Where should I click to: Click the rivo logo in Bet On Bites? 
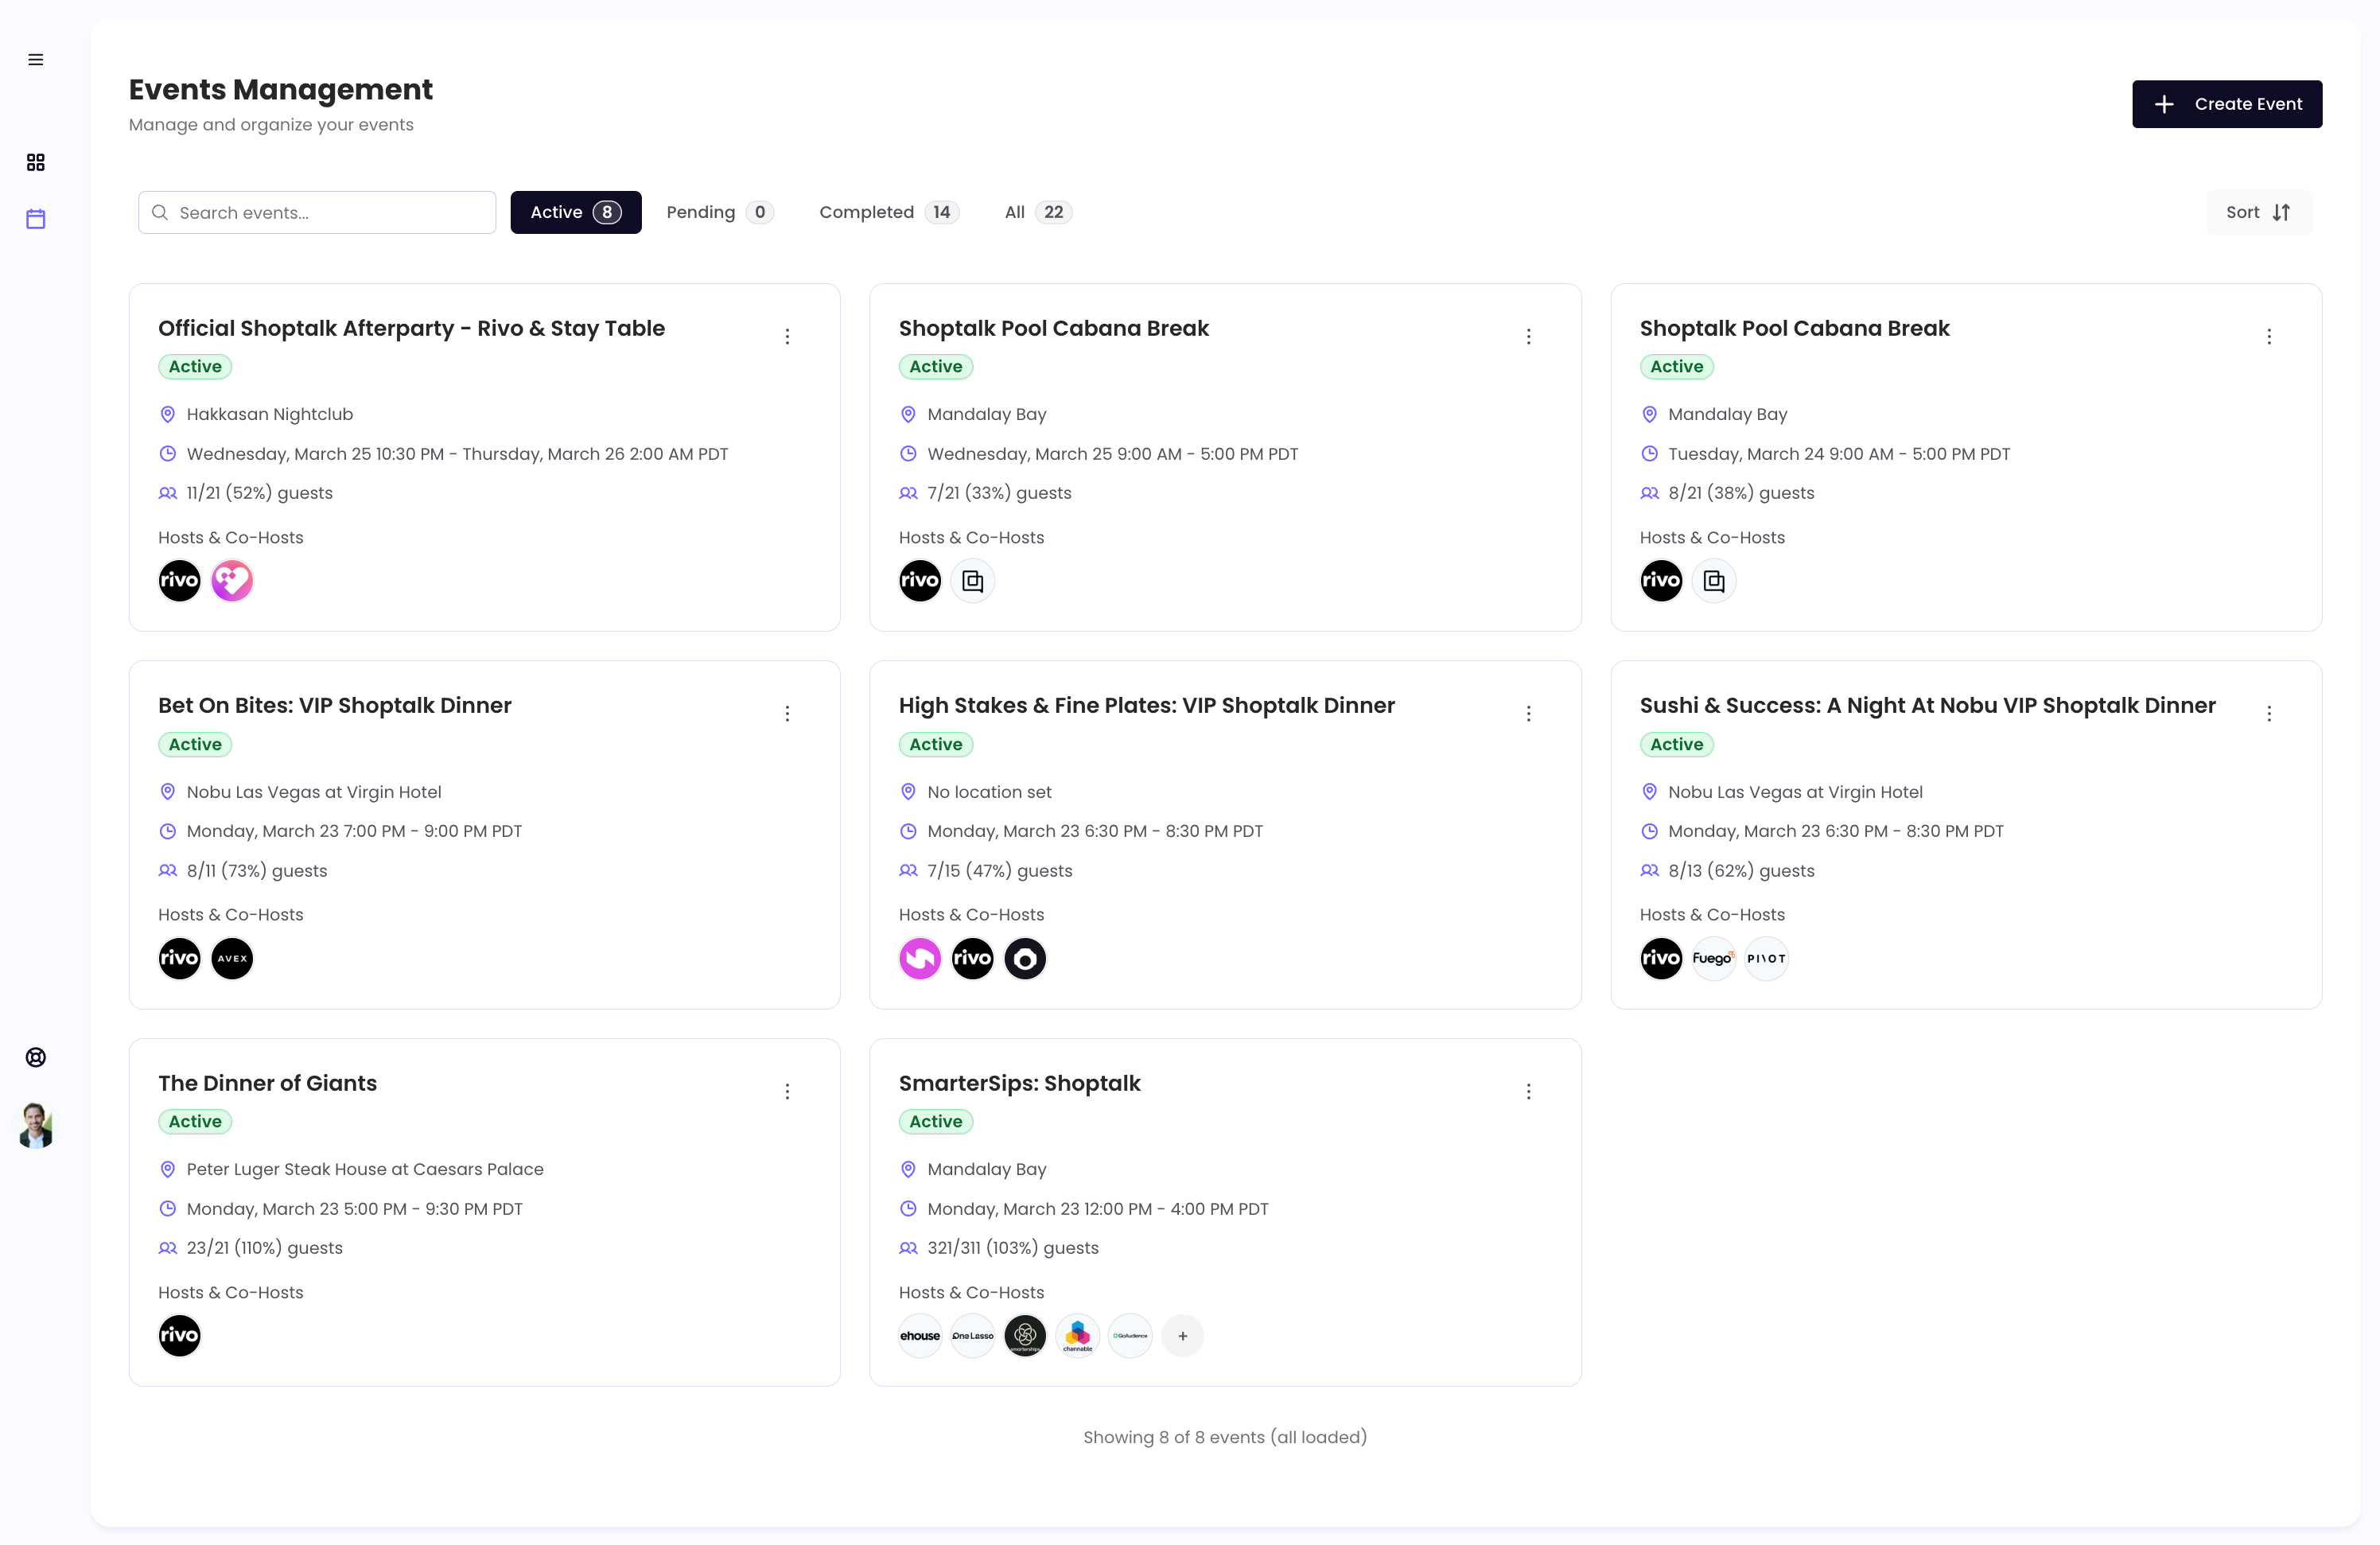(x=180, y=958)
